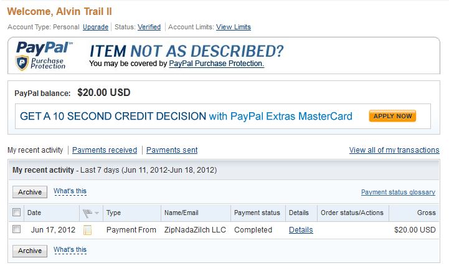Open the PayPal Purchase Protection link
The height and width of the screenshot is (273, 449).
pyautogui.click(x=217, y=64)
